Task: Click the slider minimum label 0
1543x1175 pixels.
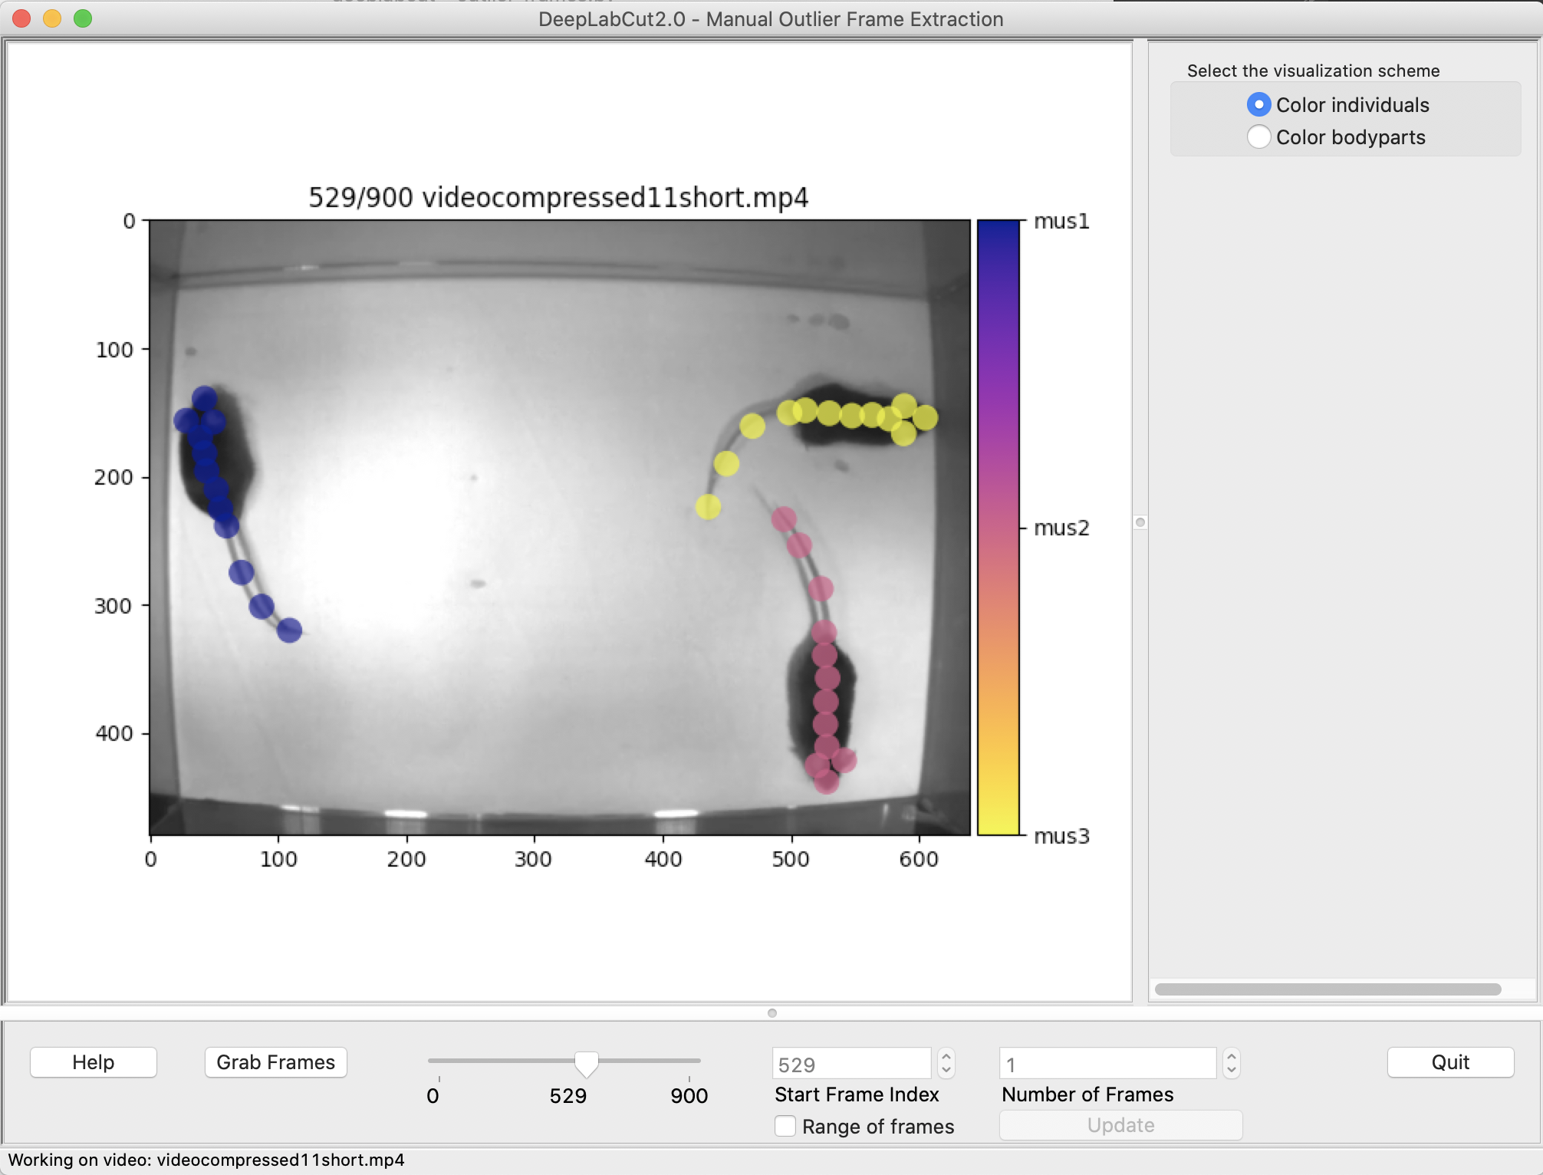Action: click(433, 1095)
